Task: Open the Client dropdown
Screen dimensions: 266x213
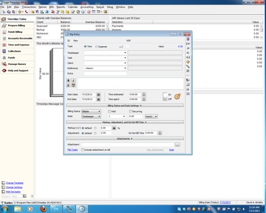Action: pyautogui.click(x=125, y=63)
